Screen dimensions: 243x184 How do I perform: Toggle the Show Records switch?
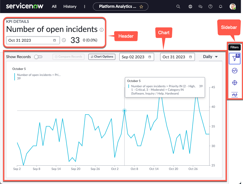click(x=38, y=57)
